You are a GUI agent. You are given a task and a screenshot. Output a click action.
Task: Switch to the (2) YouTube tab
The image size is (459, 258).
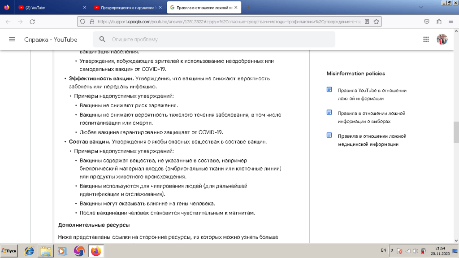point(49,8)
